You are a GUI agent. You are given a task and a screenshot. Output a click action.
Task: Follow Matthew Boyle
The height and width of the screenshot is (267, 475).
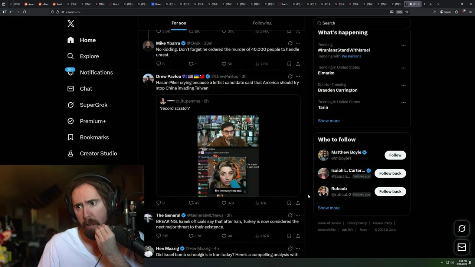tap(395, 155)
